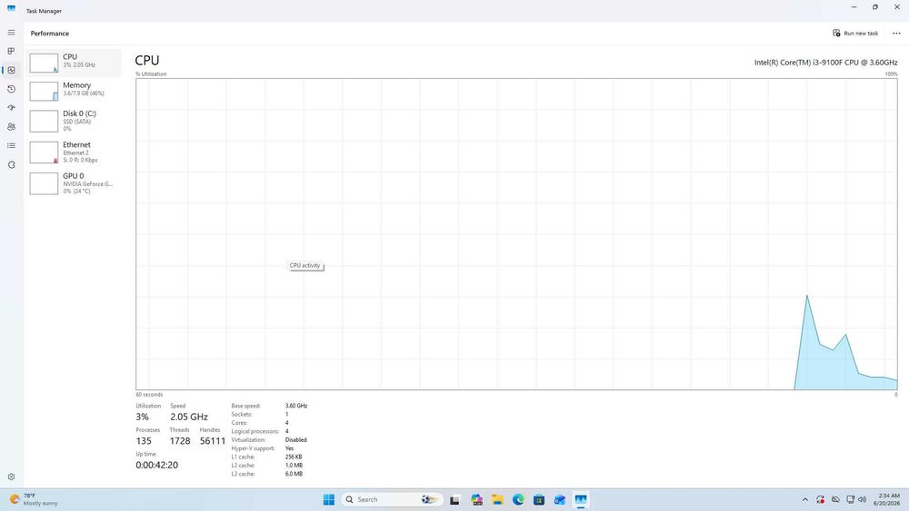Launch Copilot app from the taskbar
The height and width of the screenshot is (511, 909).
click(x=476, y=499)
